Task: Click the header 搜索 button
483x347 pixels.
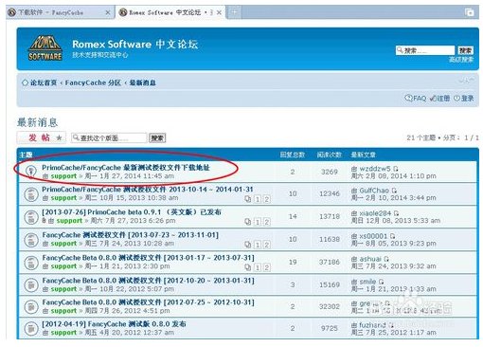Action: coord(465,50)
